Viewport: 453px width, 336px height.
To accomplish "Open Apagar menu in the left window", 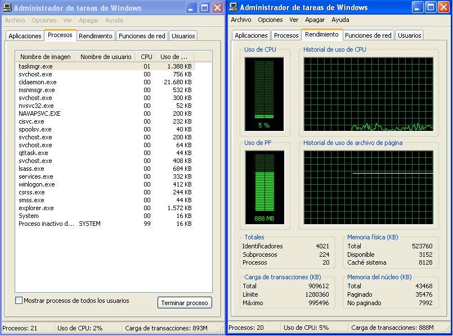I will click(x=89, y=20).
